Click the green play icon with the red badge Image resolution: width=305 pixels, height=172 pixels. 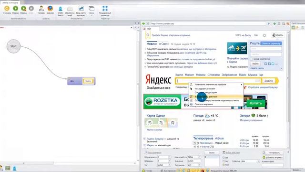point(23,9)
